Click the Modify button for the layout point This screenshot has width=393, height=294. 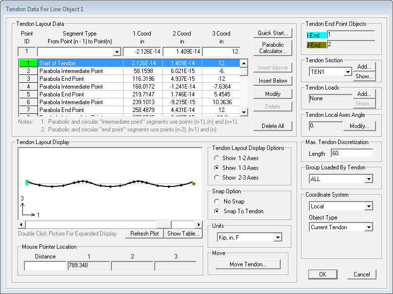tap(273, 94)
